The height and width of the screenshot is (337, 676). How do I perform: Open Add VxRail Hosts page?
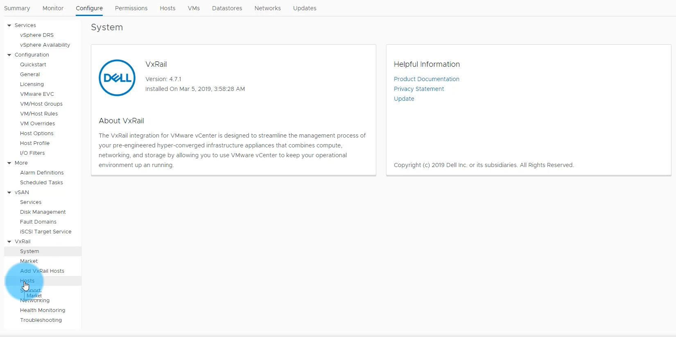42,271
